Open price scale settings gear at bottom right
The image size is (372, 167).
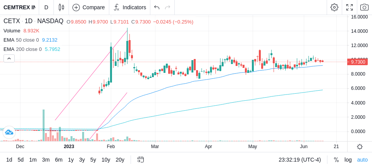(x=360, y=147)
